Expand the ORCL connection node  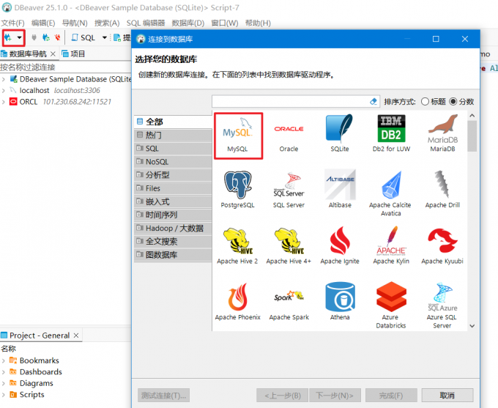4,102
